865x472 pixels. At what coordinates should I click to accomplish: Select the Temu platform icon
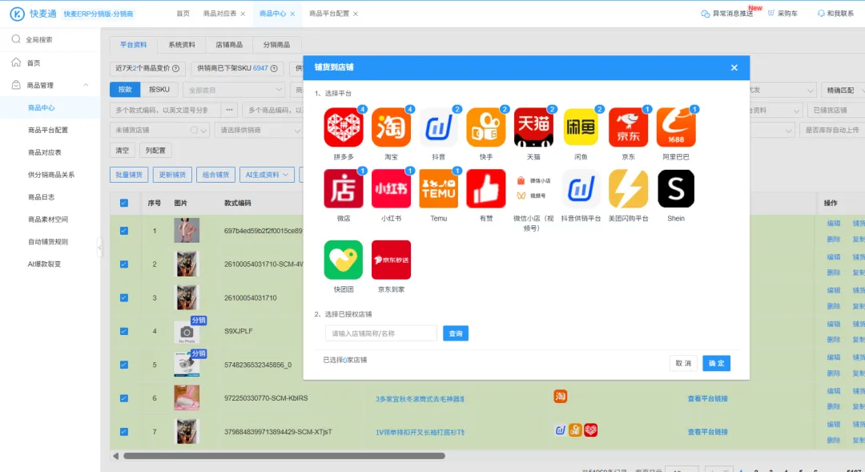pyautogui.click(x=439, y=189)
